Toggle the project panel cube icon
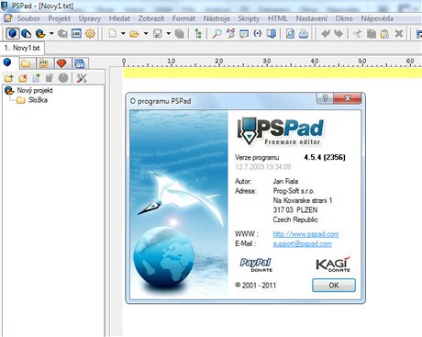The height and width of the screenshot is (337, 422). click(x=13, y=33)
